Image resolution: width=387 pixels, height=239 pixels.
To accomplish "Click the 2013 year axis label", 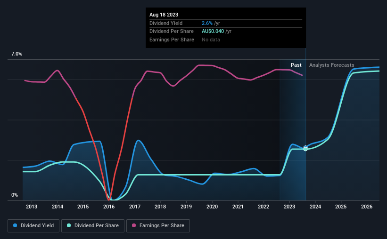I will 32,207.
